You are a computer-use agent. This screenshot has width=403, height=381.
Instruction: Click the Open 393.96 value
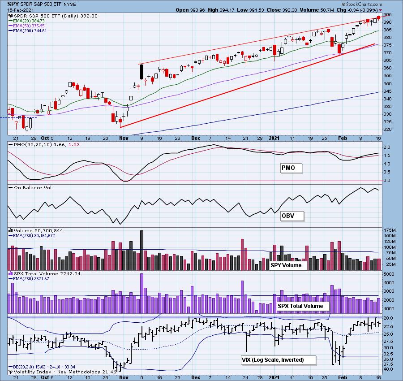(x=190, y=10)
